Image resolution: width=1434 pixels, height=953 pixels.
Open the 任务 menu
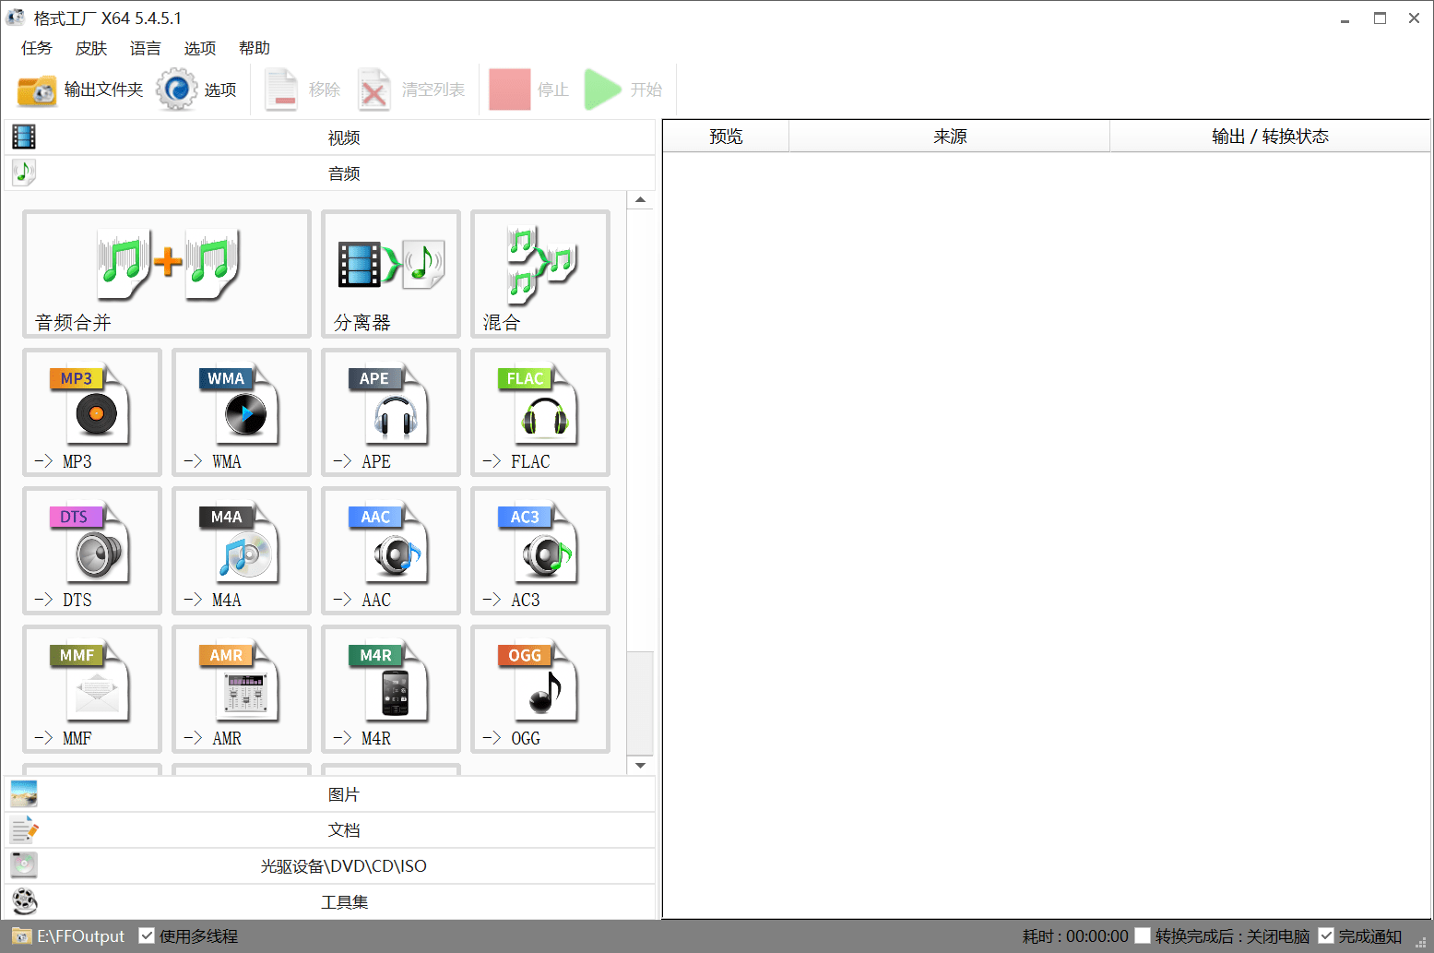[x=36, y=48]
